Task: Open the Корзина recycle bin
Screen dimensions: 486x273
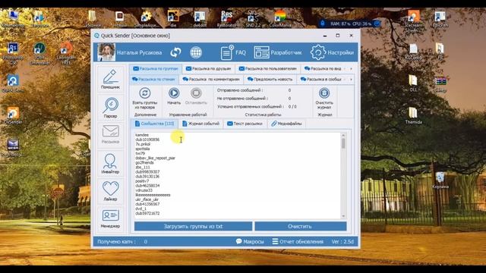Action: pyautogui.click(x=440, y=180)
